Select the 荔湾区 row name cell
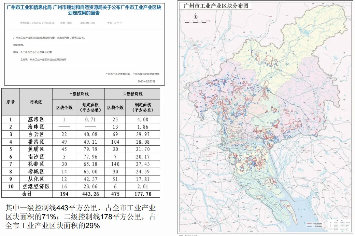The width and height of the screenshot is (355, 236). [x=36, y=119]
